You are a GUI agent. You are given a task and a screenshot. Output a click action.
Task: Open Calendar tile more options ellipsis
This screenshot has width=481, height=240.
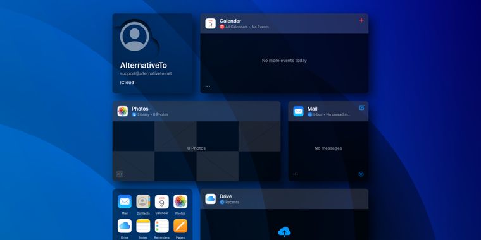click(x=208, y=87)
